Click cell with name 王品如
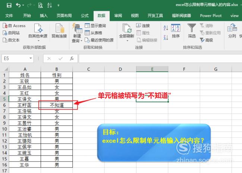 [25, 87]
